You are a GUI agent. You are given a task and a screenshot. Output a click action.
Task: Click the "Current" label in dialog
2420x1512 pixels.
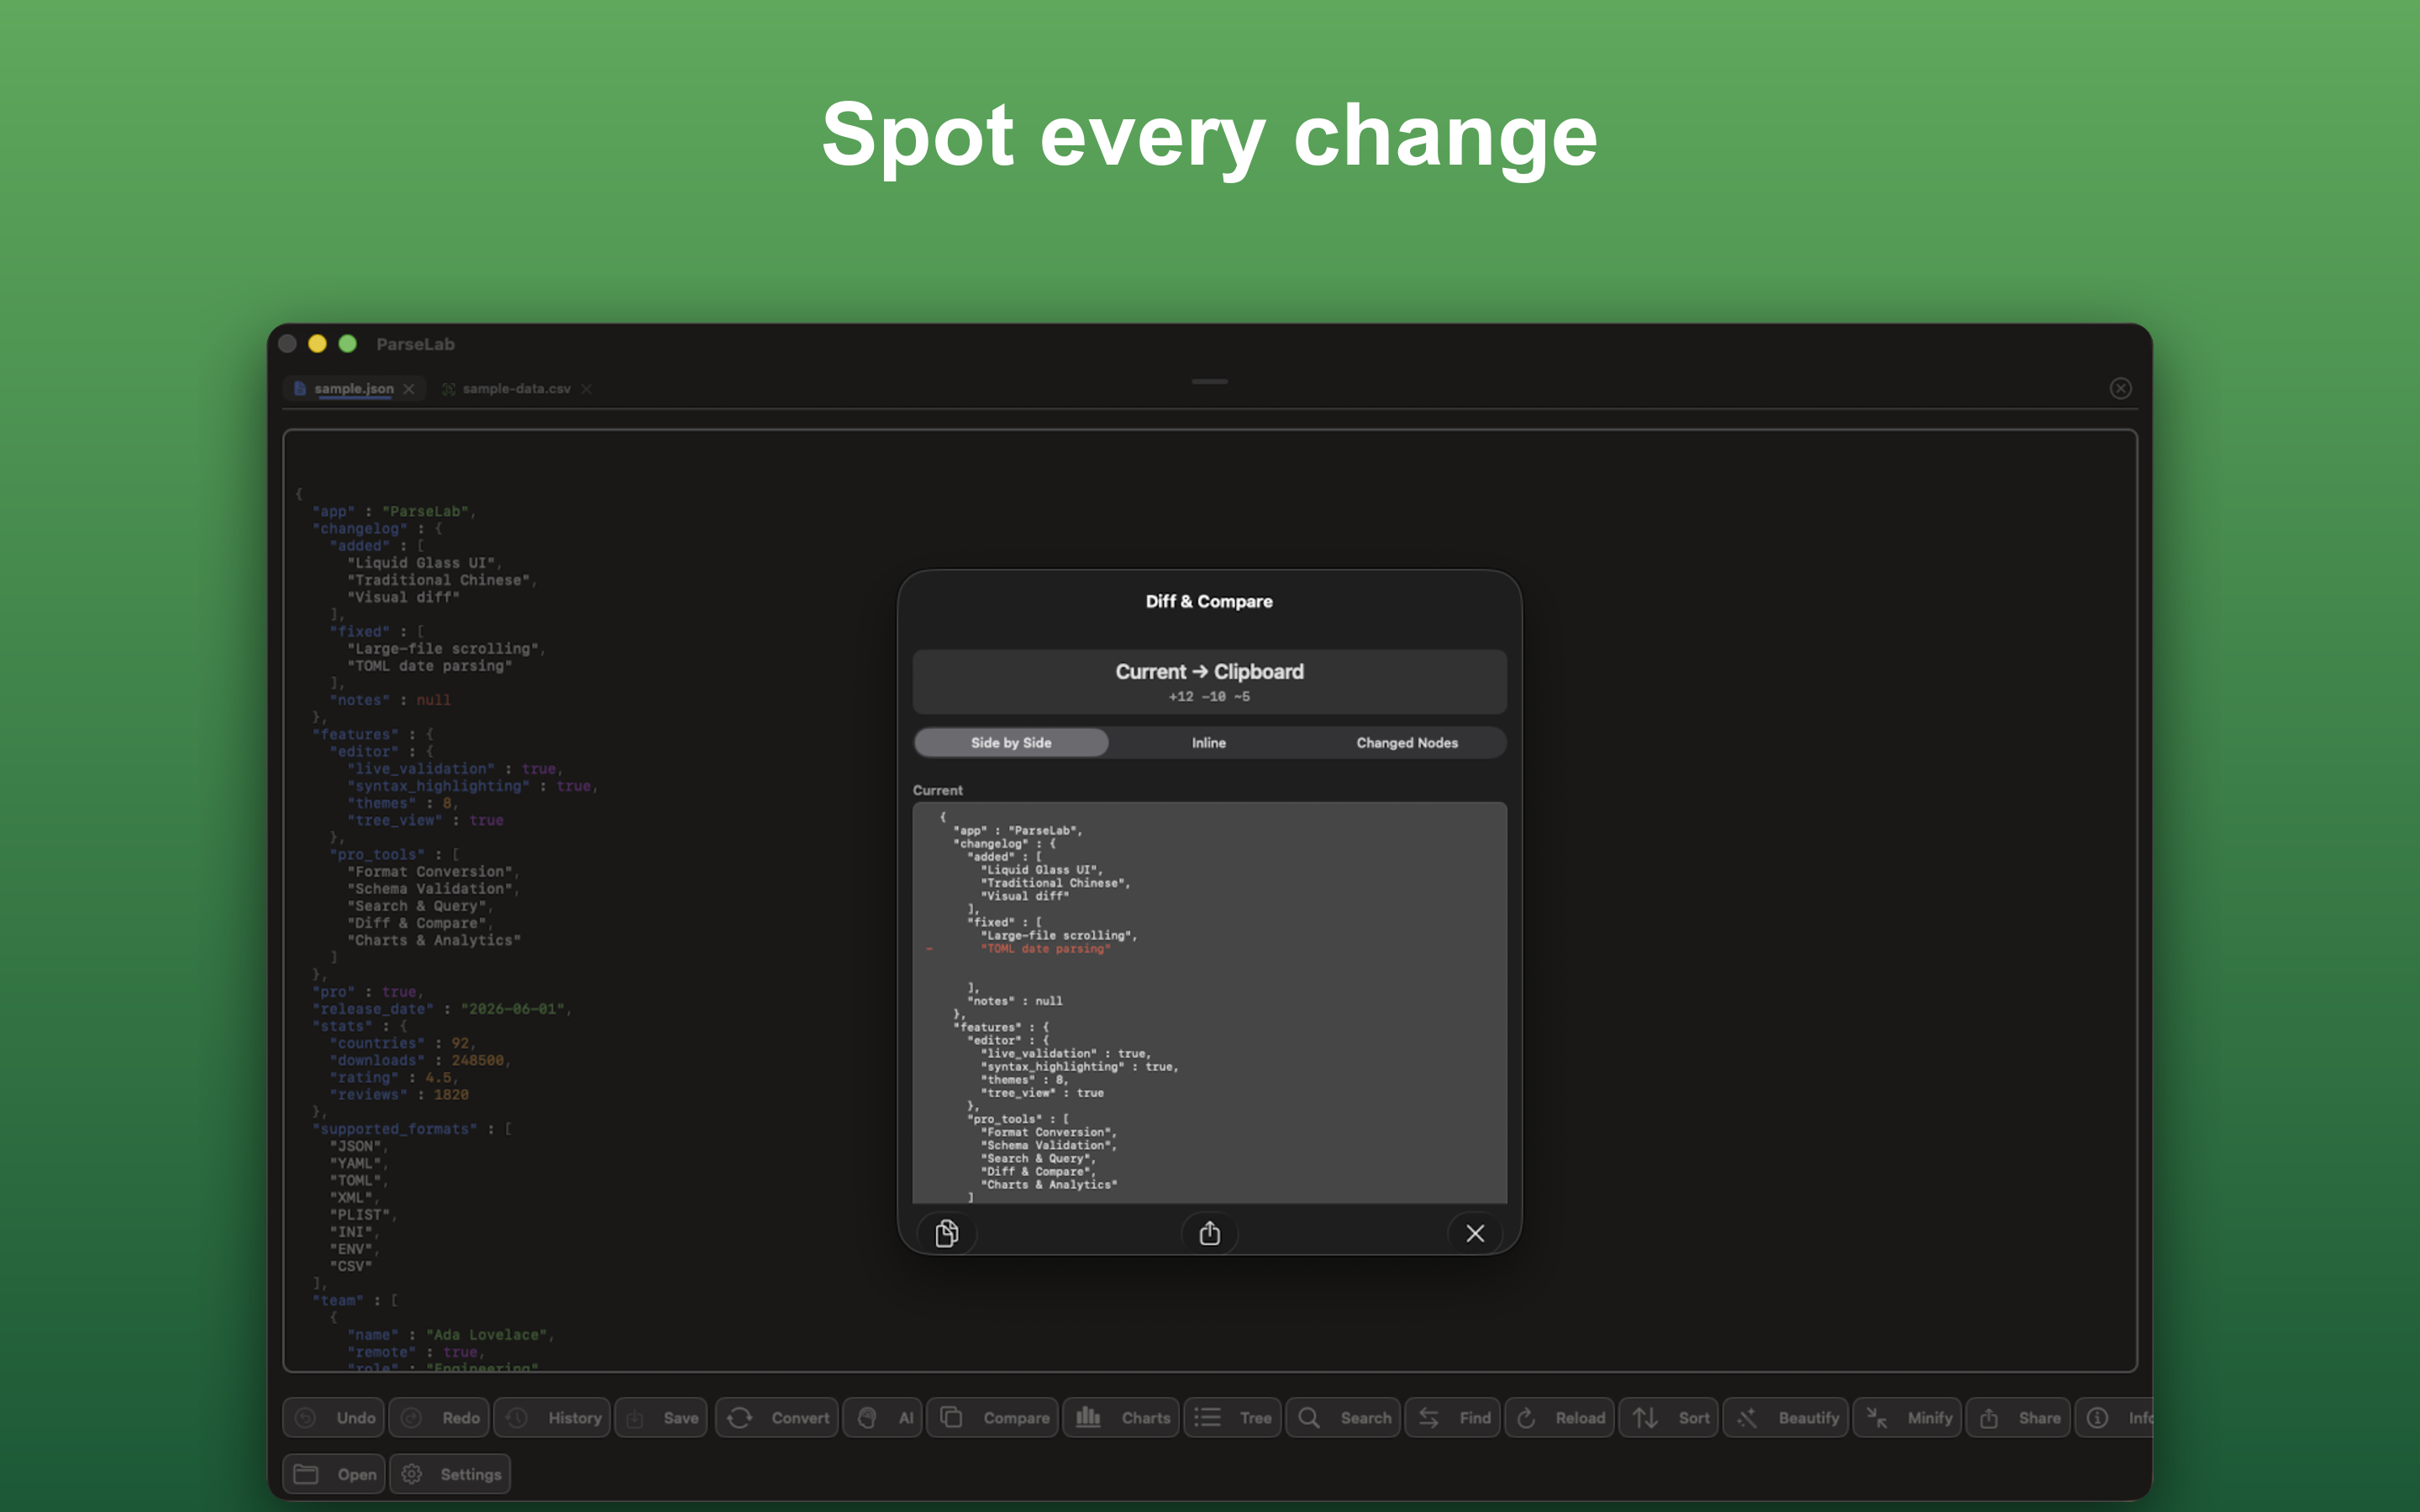click(x=937, y=790)
